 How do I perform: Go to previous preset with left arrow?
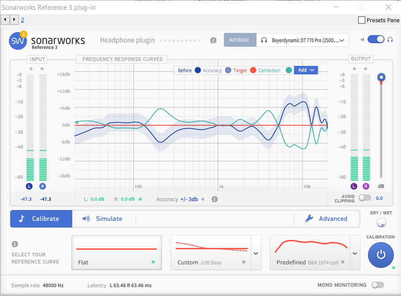(5, 20)
